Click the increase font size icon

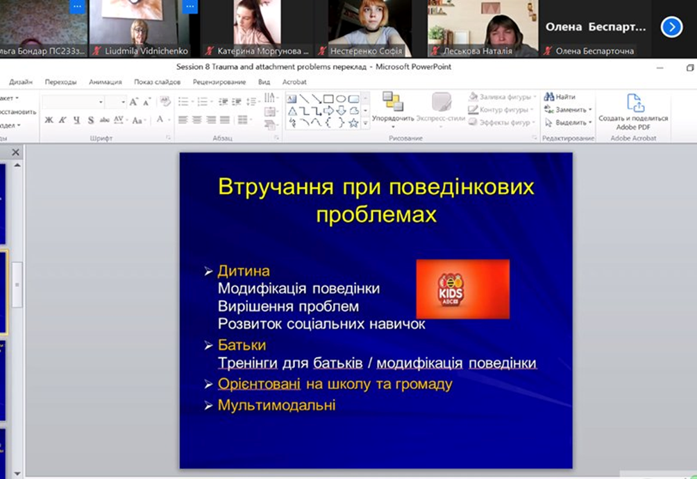[x=134, y=102]
